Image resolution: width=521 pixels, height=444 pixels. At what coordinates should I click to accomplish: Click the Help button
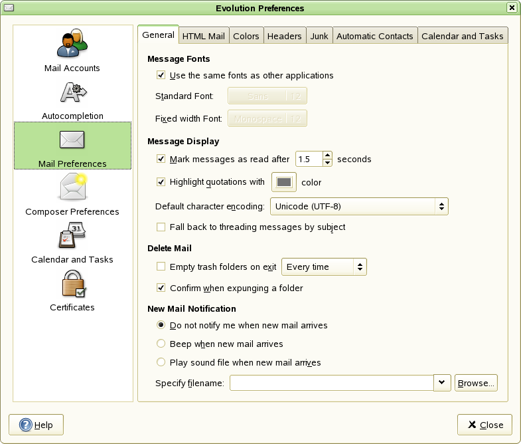[36, 425]
